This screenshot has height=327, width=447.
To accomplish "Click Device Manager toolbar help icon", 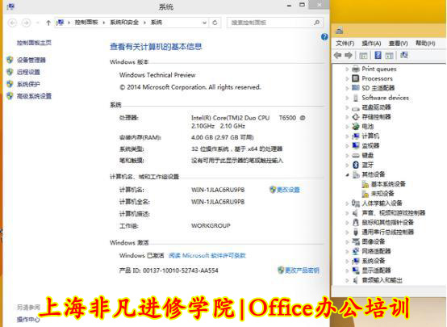I will pyautogui.click(x=378, y=55).
